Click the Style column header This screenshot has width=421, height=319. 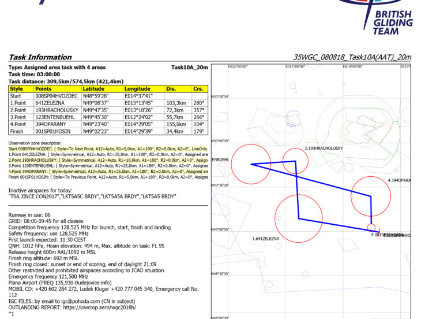(17, 89)
